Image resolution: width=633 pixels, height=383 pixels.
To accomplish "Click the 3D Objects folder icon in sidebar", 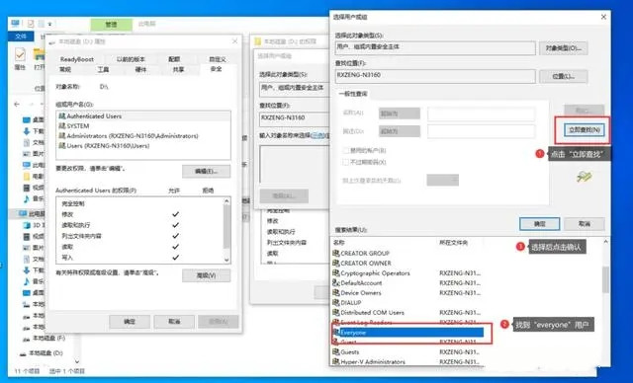I will (x=27, y=225).
